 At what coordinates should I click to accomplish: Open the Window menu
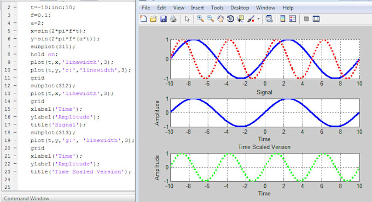265,8
